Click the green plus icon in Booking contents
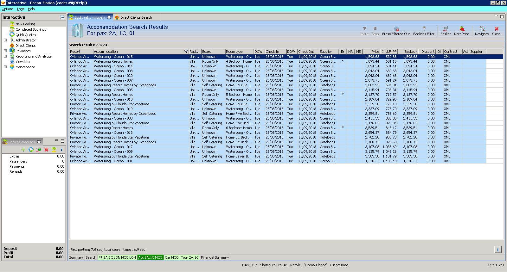Image resolution: width=507 pixels, height=272 pixels. point(23,150)
